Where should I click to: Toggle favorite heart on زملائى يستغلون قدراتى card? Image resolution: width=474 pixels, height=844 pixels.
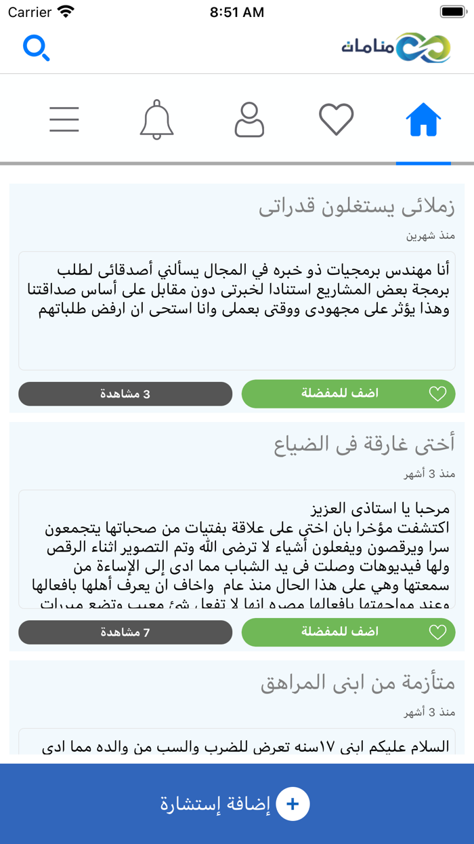[437, 394]
